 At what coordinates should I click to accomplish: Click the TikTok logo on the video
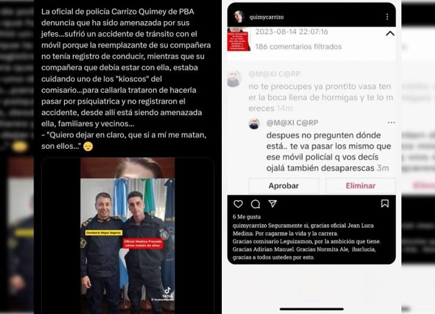pos(167,291)
